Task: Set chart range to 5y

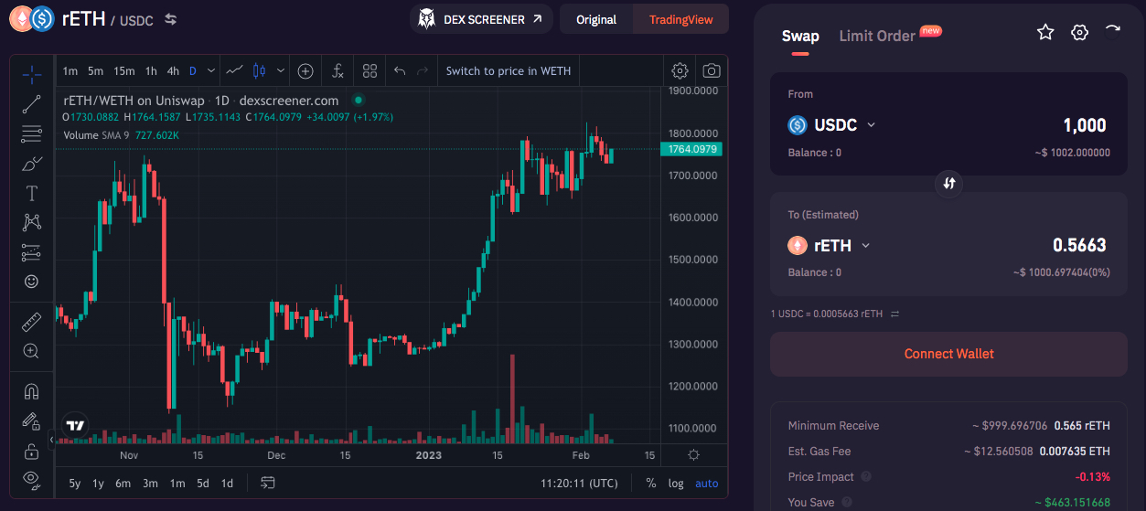Action: [x=75, y=484]
